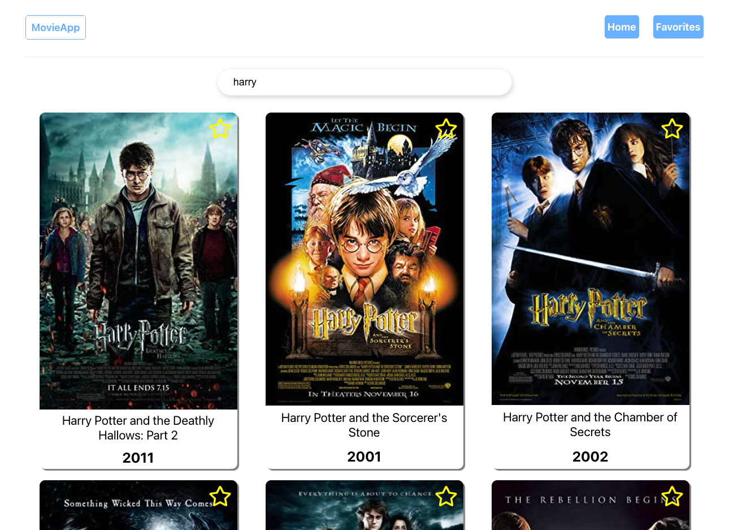This screenshot has width=729, height=530.
Task: Select the year 2002 label
Action: click(591, 456)
